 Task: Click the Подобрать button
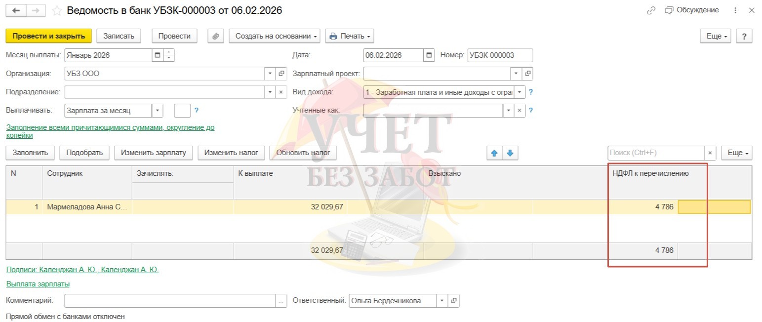coord(84,153)
